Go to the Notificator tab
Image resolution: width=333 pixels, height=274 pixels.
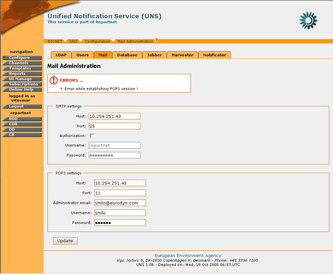pos(215,55)
